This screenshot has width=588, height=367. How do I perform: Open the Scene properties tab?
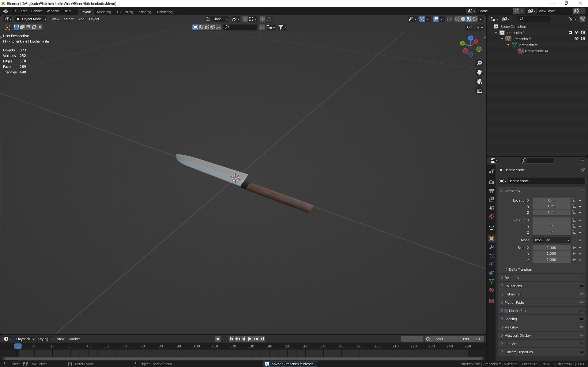click(492, 208)
